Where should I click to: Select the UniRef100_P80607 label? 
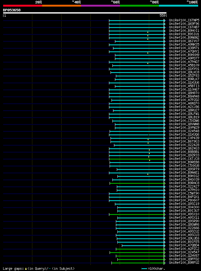pos(184,200)
